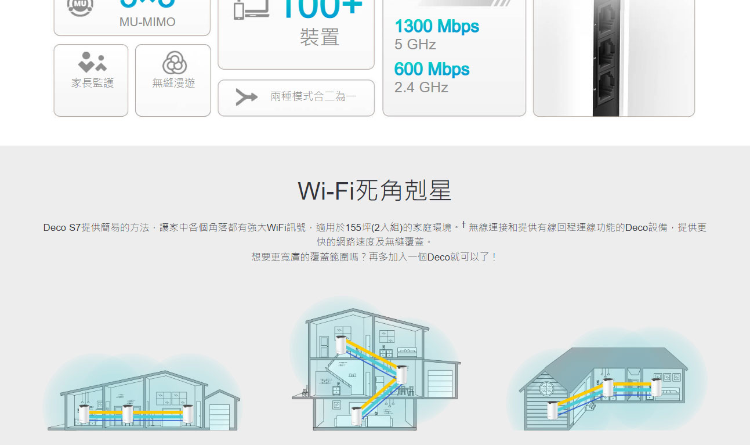750x445 pixels.
Task: Click the 5 GHz band label
Action: pyautogui.click(x=415, y=45)
